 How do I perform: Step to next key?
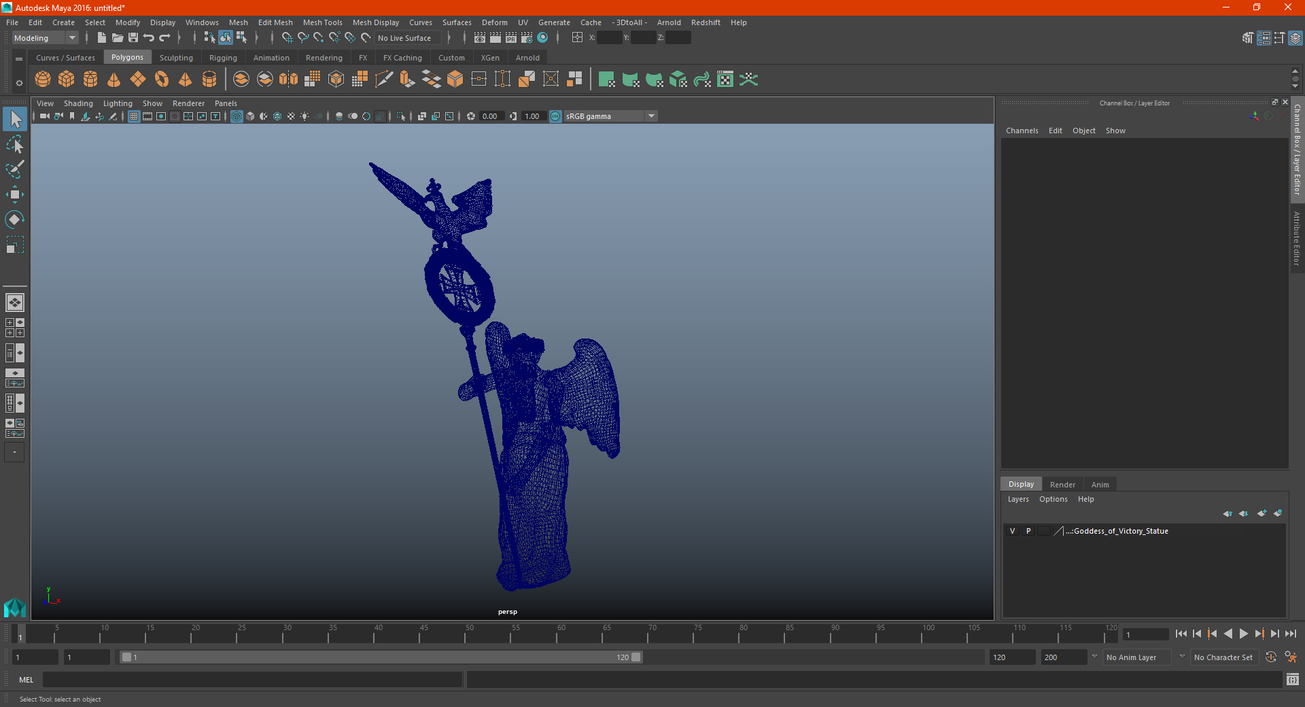click(x=1259, y=634)
